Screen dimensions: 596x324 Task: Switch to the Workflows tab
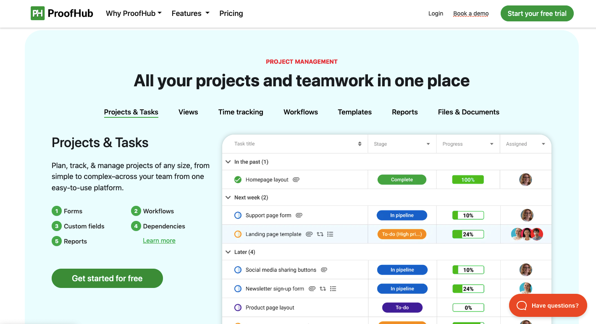(301, 112)
